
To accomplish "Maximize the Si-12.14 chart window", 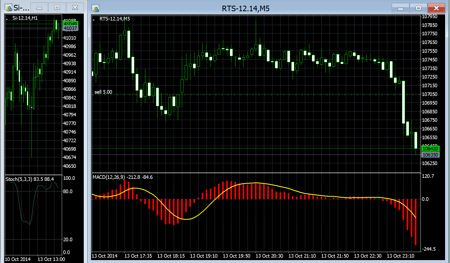I will pyautogui.click(x=57, y=8).
